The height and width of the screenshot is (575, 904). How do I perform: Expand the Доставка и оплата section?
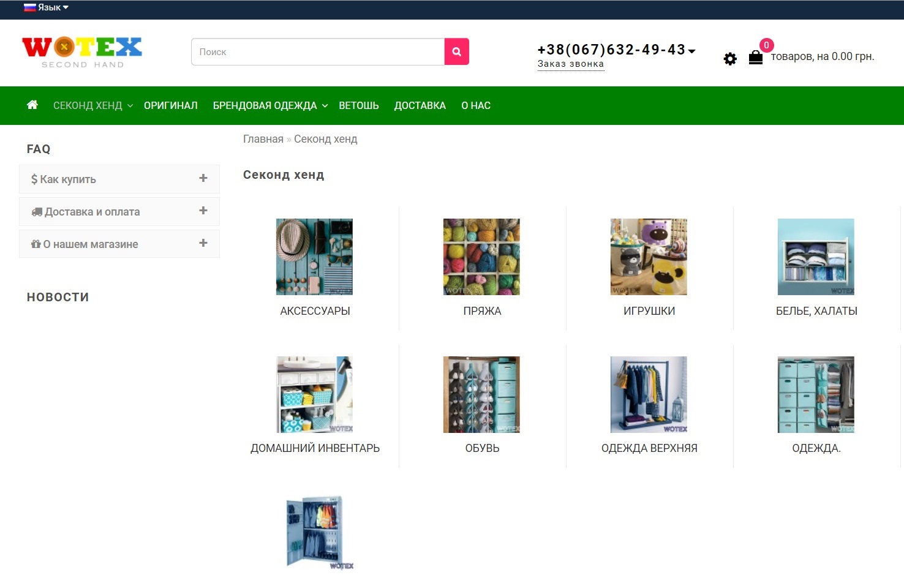click(202, 211)
